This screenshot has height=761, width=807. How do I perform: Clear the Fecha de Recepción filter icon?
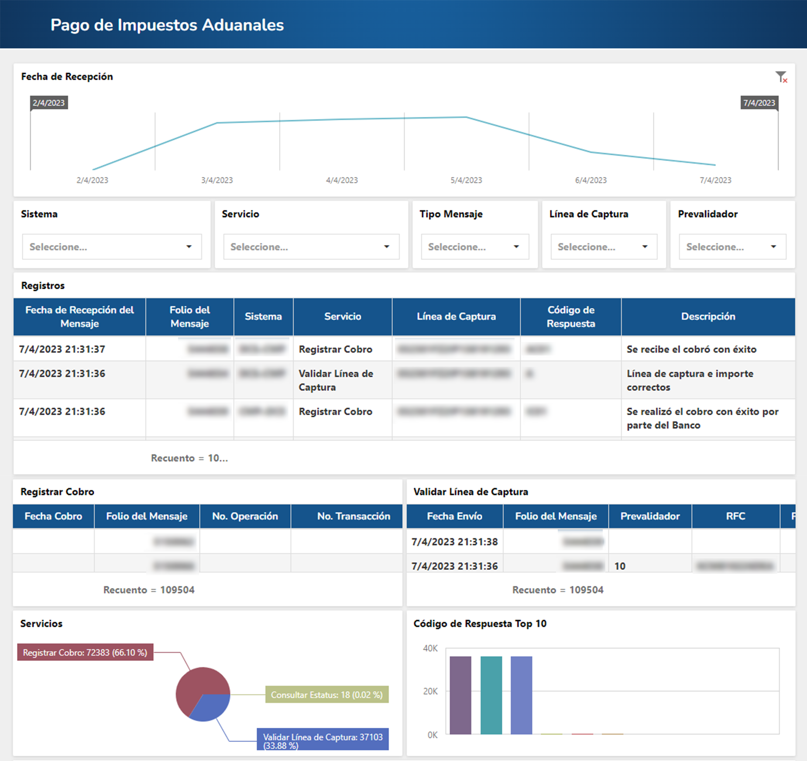click(781, 77)
